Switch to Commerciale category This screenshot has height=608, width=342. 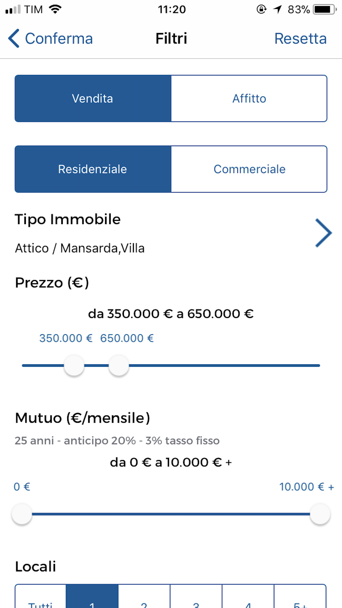249,169
